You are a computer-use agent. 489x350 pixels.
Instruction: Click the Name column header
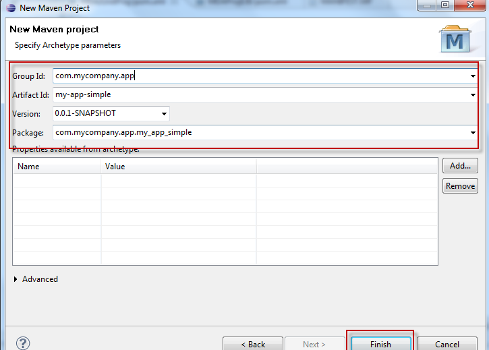(57, 167)
